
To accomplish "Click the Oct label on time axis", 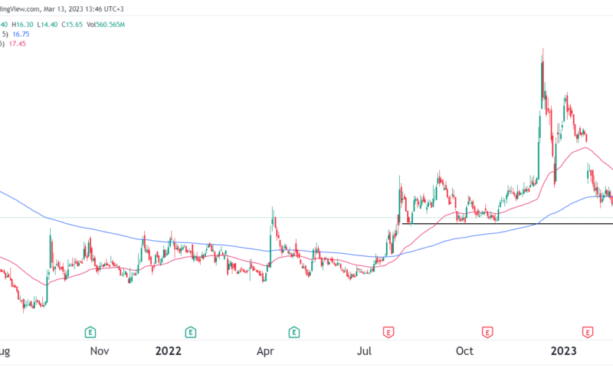I will [x=464, y=351].
